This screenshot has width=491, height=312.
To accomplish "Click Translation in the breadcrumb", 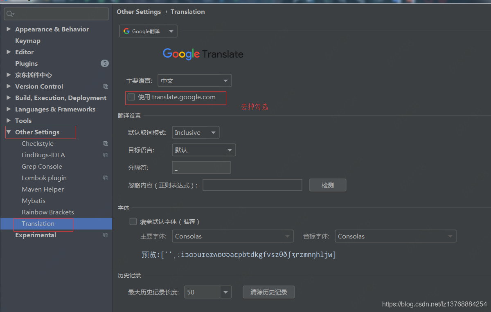I will coord(188,12).
